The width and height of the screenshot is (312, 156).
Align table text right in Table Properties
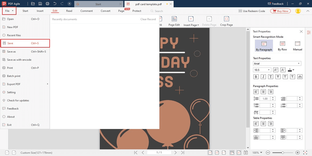click(271, 124)
